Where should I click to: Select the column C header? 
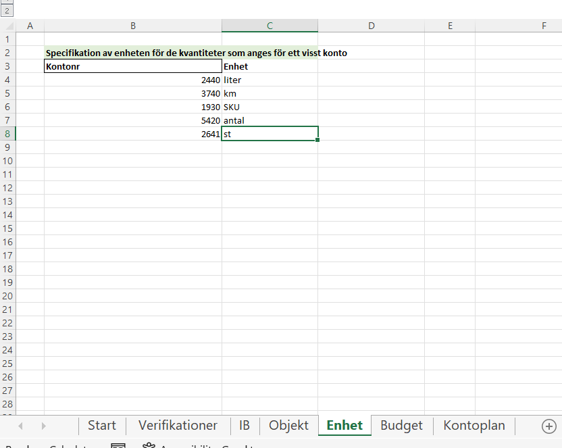click(270, 25)
